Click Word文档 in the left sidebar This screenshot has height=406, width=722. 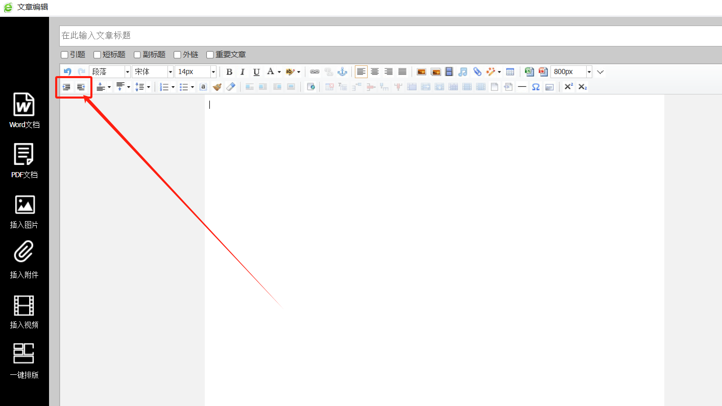coord(24,110)
